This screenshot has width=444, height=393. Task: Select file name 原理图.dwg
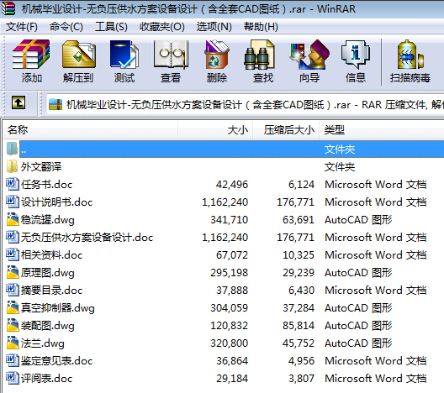coord(48,273)
